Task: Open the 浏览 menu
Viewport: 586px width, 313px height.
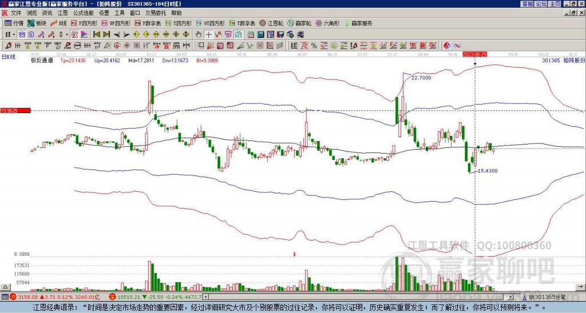Action: point(32,13)
